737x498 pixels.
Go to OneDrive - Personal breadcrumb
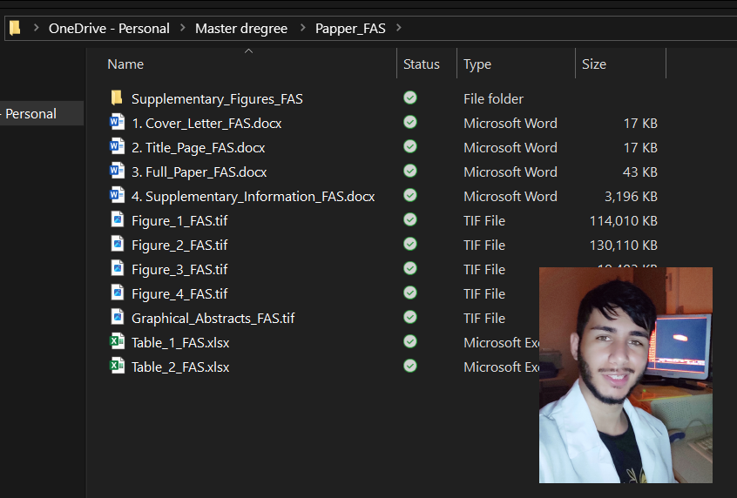tap(109, 29)
